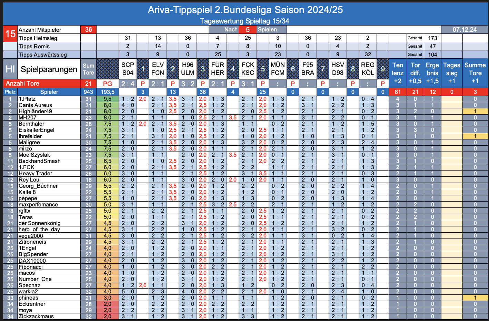
Task: Select player name 'Moe Szyslak'
Action: [34, 155]
